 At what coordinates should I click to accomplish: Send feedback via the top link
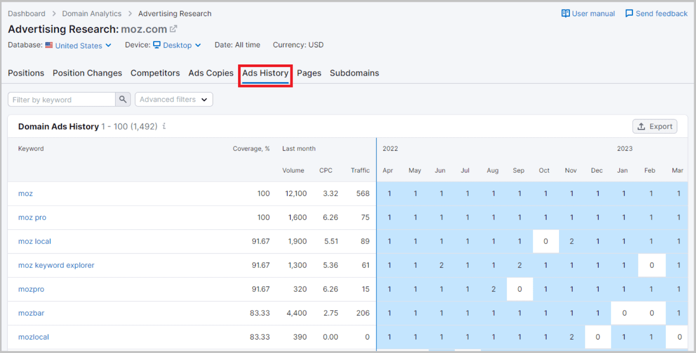click(656, 13)
